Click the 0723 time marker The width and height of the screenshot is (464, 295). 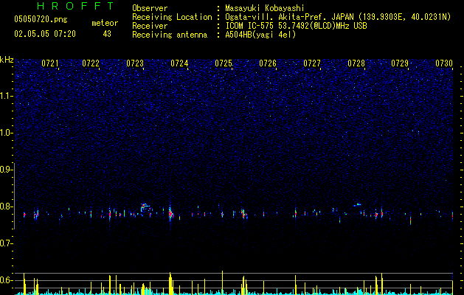pos(135,63)
